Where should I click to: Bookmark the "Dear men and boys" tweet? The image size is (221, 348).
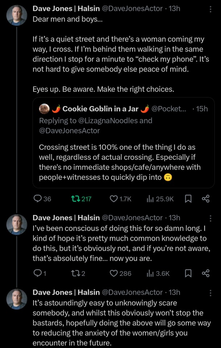(x=188, y=199)
